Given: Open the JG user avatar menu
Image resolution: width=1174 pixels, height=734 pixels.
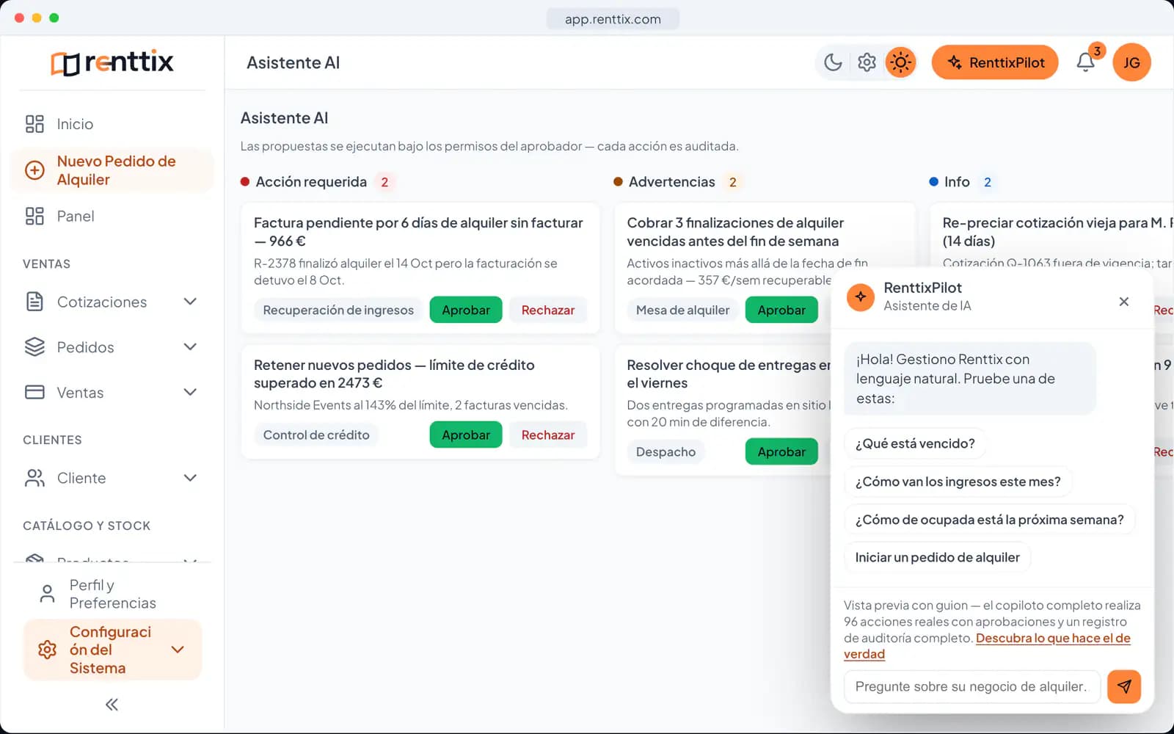Looking at the screenshot, I should point(1131,62).
